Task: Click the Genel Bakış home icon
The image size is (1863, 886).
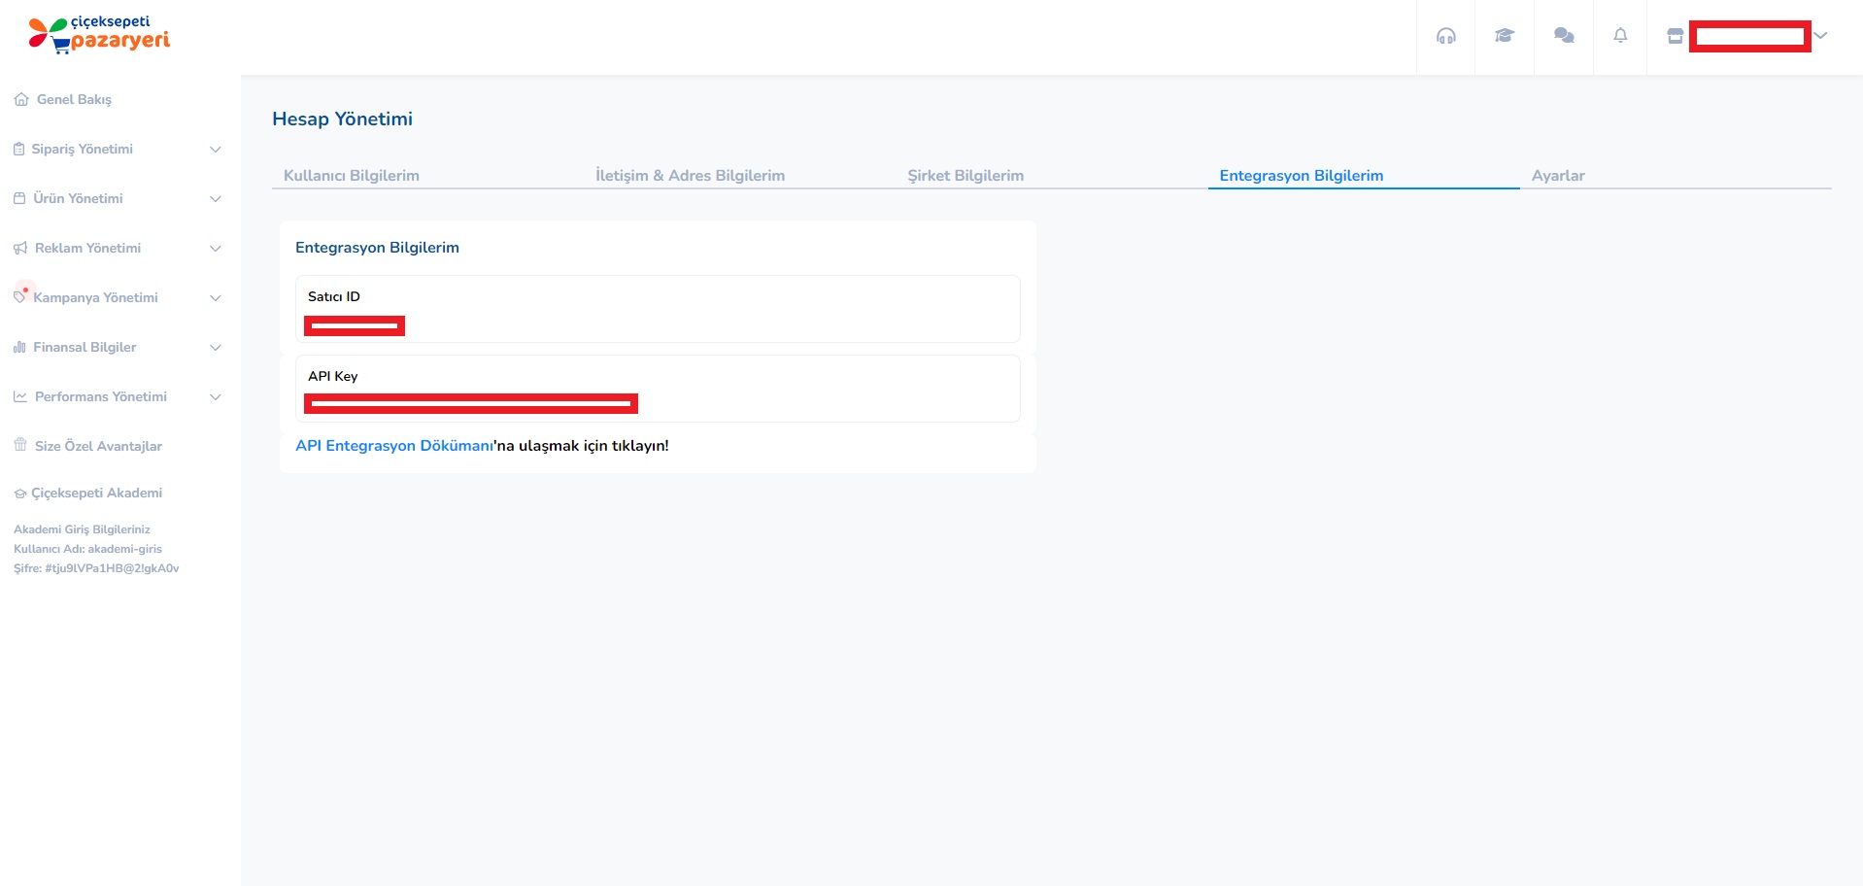Action: [21, 99]
